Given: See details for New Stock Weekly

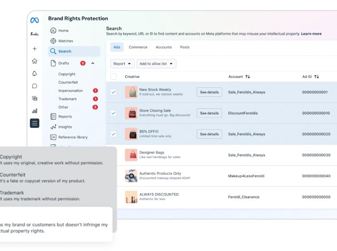Looking at the screenshot, I should tap(209, 92).
